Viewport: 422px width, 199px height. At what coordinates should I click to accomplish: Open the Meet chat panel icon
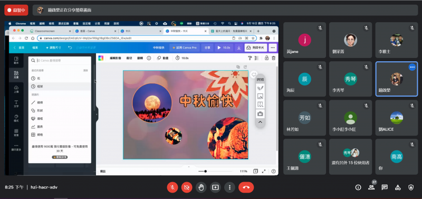385,187
